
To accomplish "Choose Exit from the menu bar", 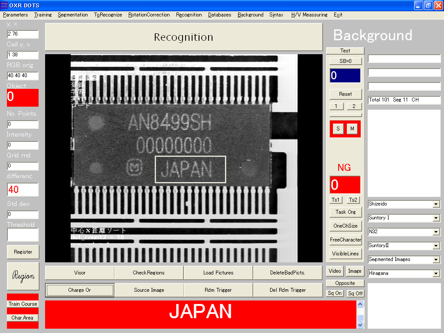I will pos(338,15).
